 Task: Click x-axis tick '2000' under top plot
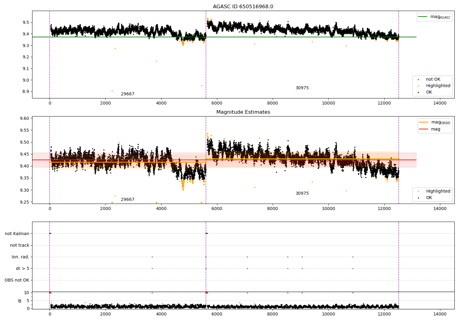(x=105, y=103)
